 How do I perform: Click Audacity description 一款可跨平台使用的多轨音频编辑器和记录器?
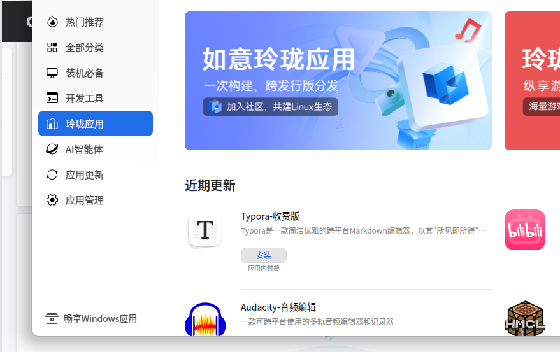click(317, 321)
